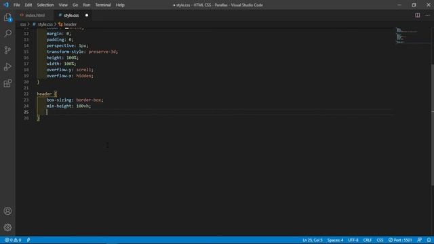Click the 'header' selector text
The height and width of the screenshot is (244, 434).
pos(44,94)
